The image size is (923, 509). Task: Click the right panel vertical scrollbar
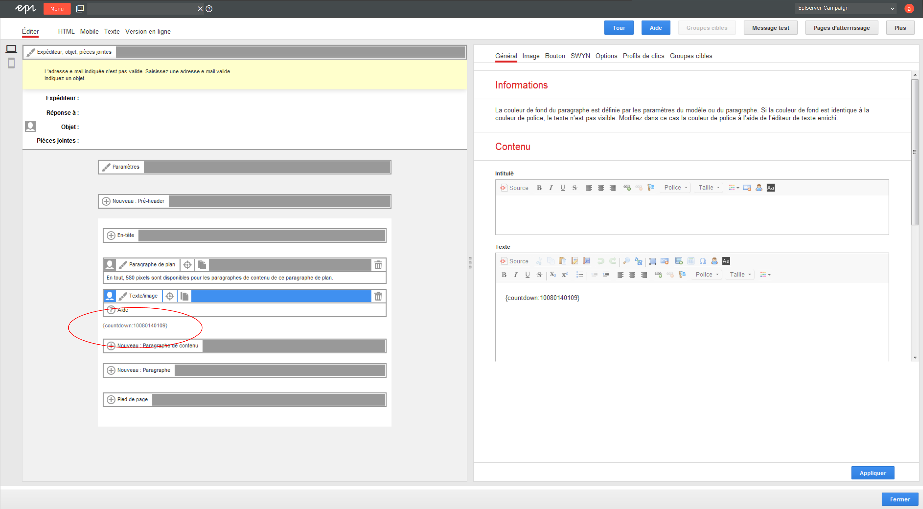pos(915,152)
